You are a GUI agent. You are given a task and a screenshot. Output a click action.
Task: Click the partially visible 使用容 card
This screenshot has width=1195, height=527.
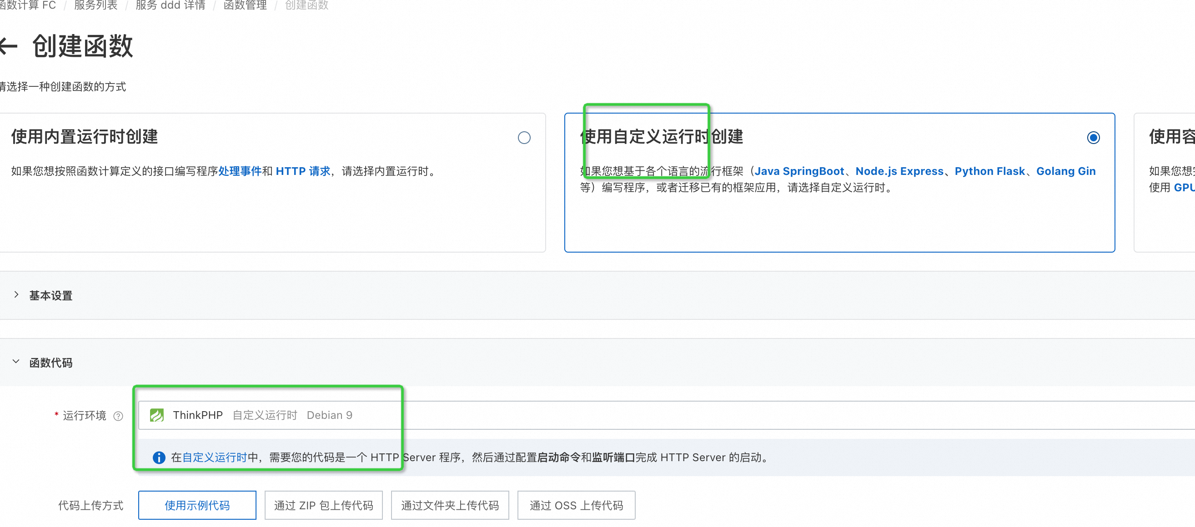1165,183
